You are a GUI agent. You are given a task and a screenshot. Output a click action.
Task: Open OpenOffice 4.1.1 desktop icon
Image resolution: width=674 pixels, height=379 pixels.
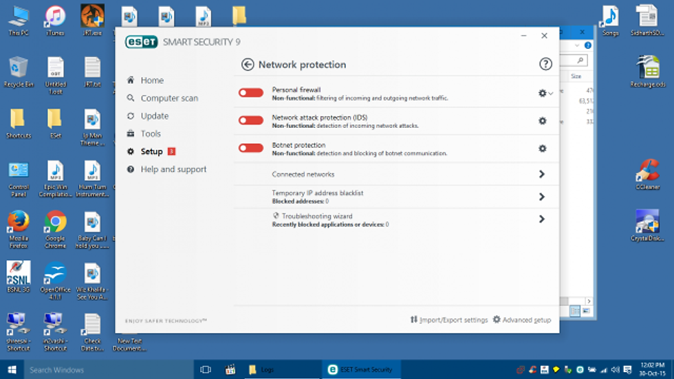pyautogui.click(x=56, y=280)
